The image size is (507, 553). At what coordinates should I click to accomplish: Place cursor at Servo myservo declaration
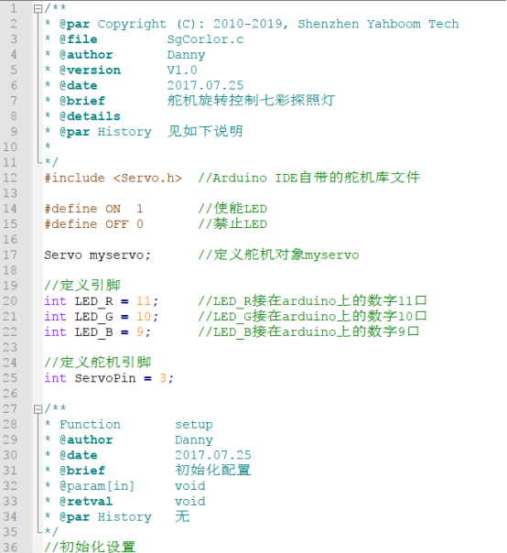click(97, 255)
